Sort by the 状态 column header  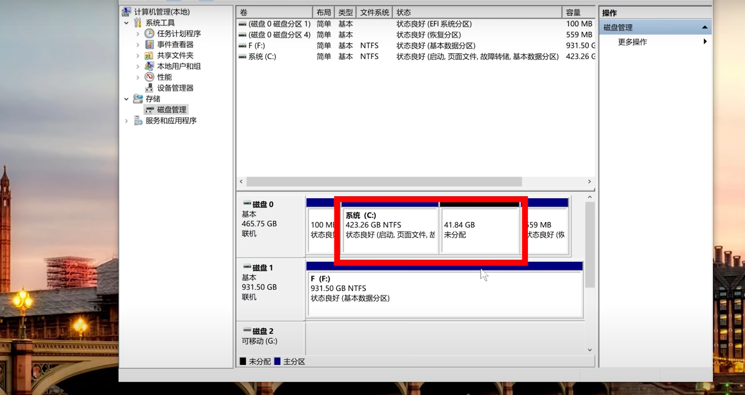tap(477, 12)
